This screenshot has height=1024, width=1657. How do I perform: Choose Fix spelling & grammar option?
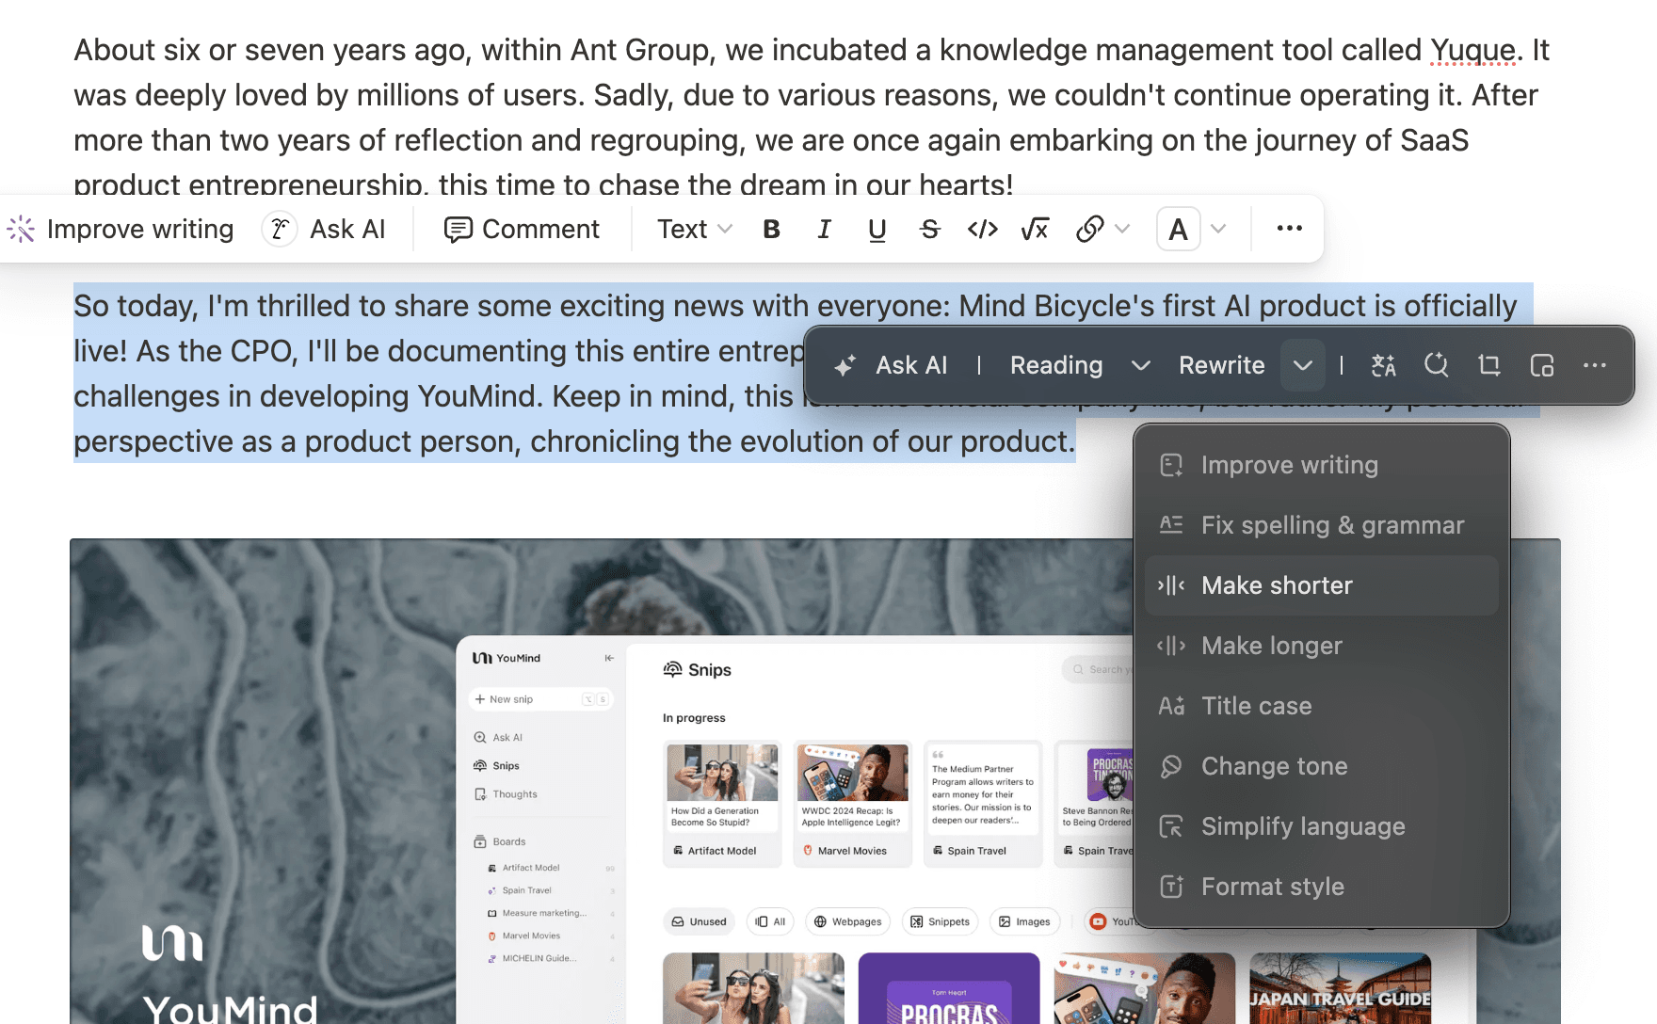1331,525
